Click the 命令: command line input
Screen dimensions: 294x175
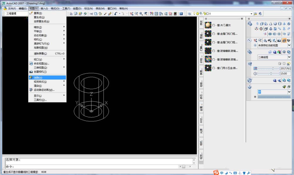[x=92, y=166]
